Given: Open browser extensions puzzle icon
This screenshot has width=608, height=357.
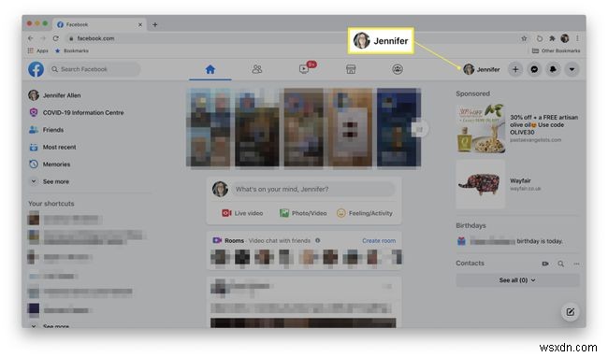Looking at the screenshot, I should (552, 38).
